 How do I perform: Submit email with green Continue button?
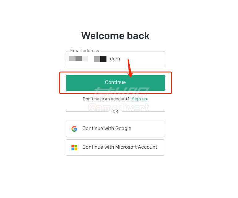[115, 83]
